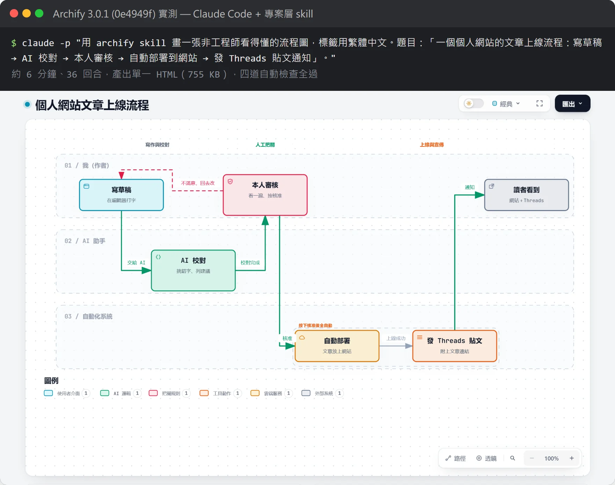Image resolution: width=615 pixels, height=485 pixels.
Task: Enter fullscreen with the expand icon
Action: tap(540, 103)
